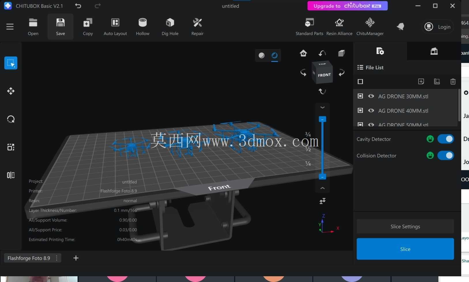Turn off the Cavity Detector switch
Viewport: 469px width, 282px height.
pyautogui.click(x=446, y=139)
